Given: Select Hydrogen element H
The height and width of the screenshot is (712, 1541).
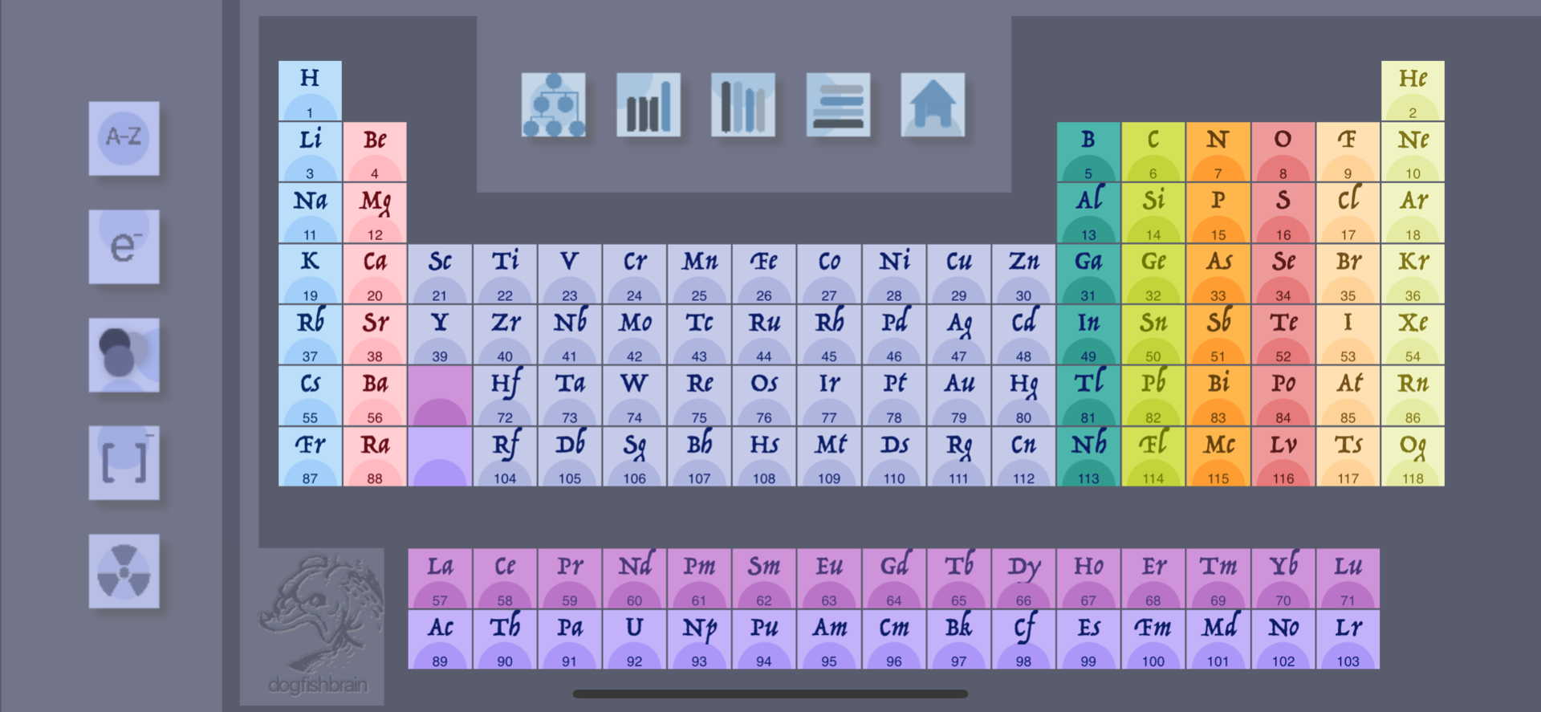Looking at the screenshot, I should pos(310,91).
